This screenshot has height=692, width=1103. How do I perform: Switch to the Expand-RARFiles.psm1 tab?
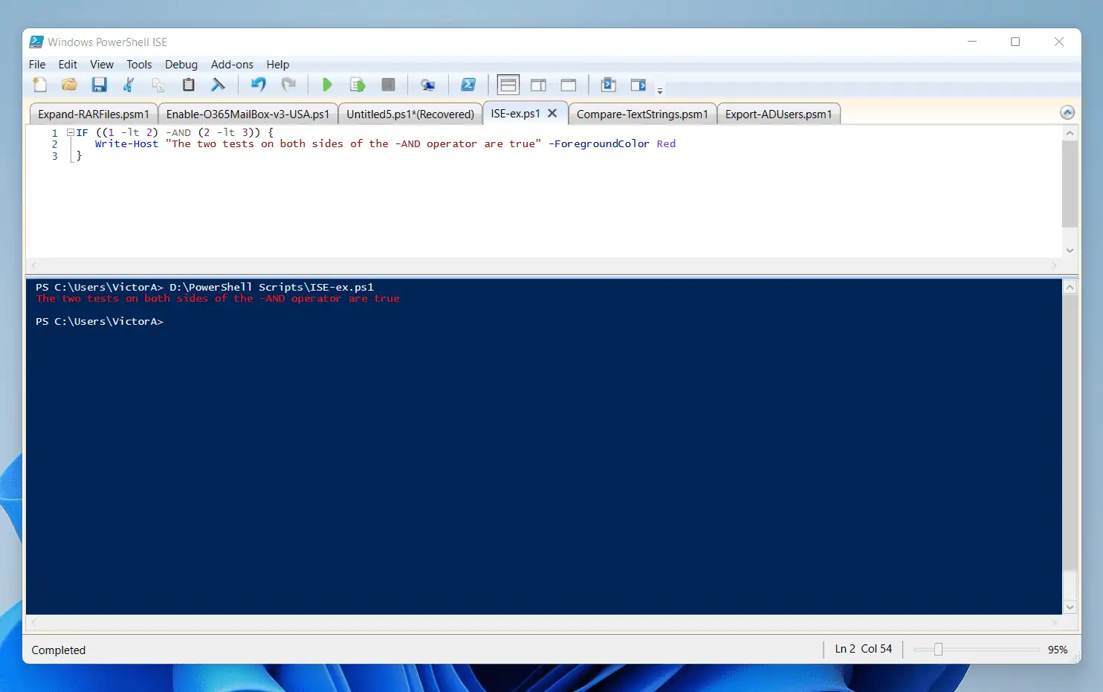(94, 114)
